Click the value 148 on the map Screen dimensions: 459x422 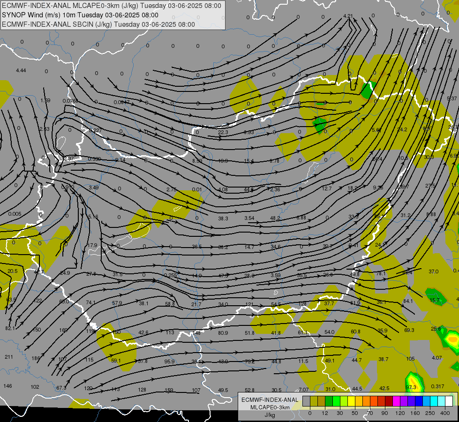coord(197,333)
